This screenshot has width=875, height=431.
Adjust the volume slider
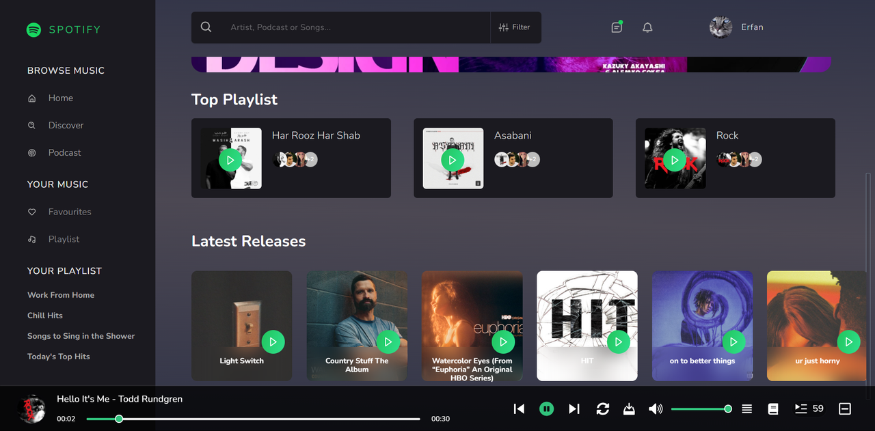pos(701,408)
